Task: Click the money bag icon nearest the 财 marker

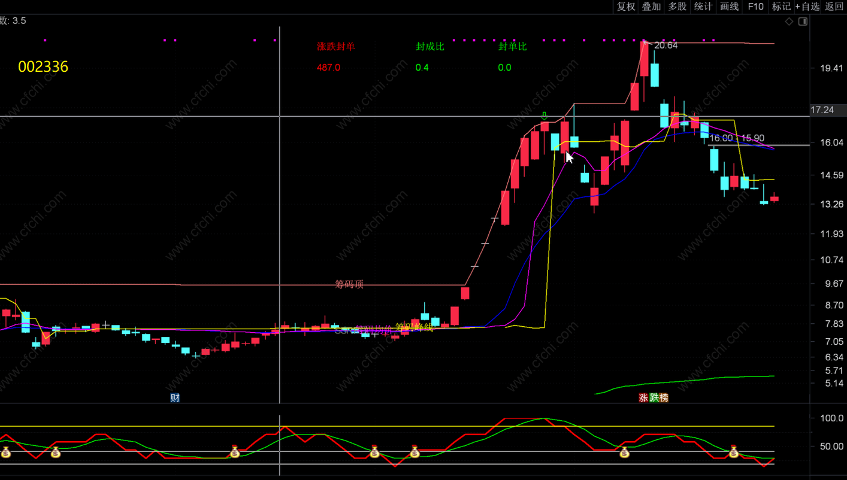Action: click(x=235, y=452)
